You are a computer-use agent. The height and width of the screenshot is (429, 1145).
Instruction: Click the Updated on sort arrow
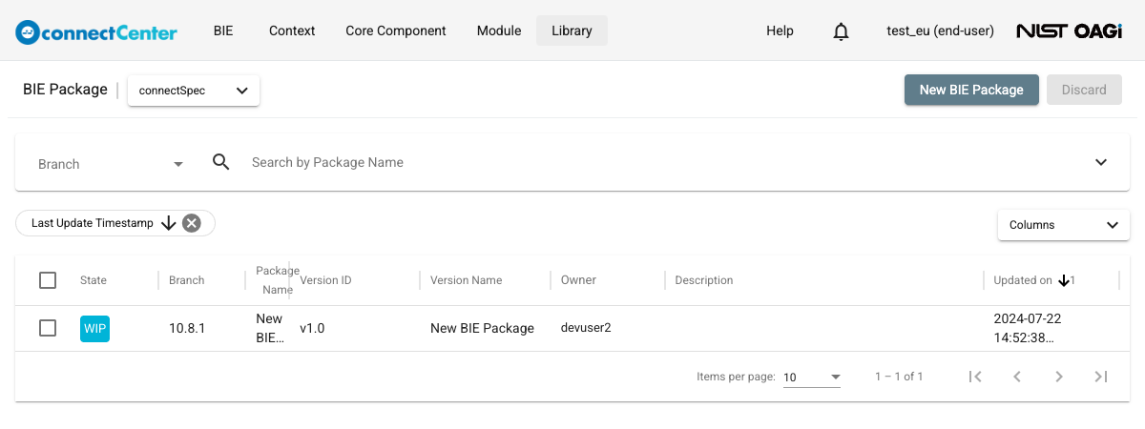pos(1064,280)
